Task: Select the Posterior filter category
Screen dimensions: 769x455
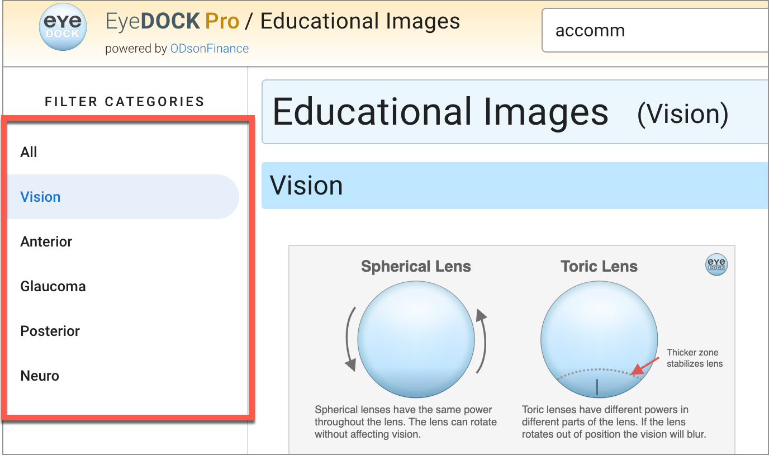Action: [x=50, y=330]
